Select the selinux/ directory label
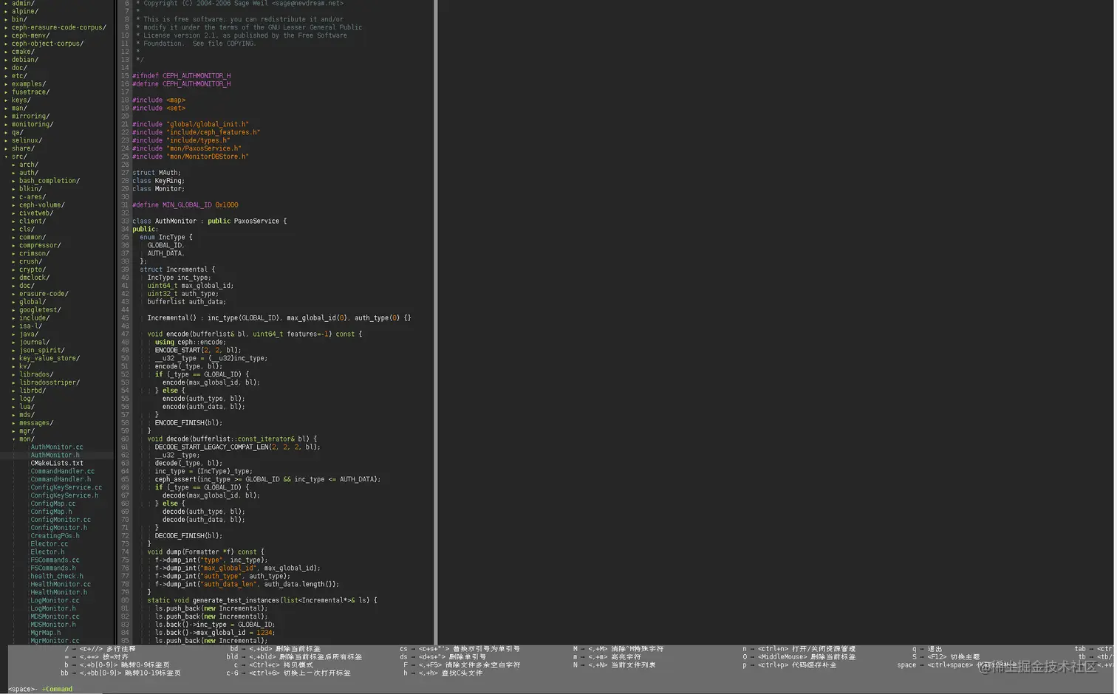This screenshot has width=1117, height=694. (27, 140)
